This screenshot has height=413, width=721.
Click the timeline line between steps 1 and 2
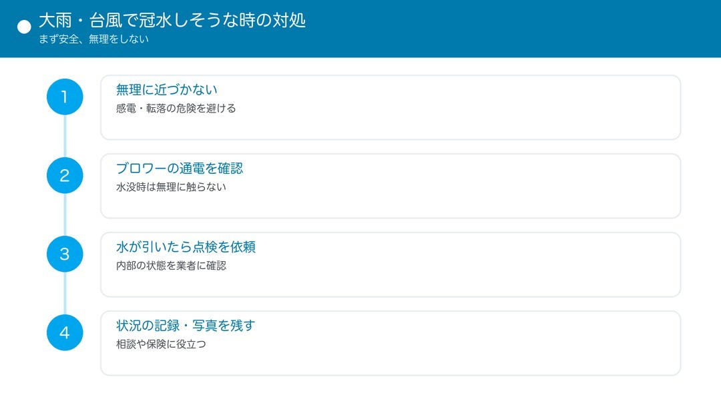65,137
